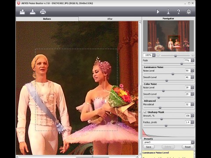Click Luminance Noise Level stepper

[x=193, y=71]
